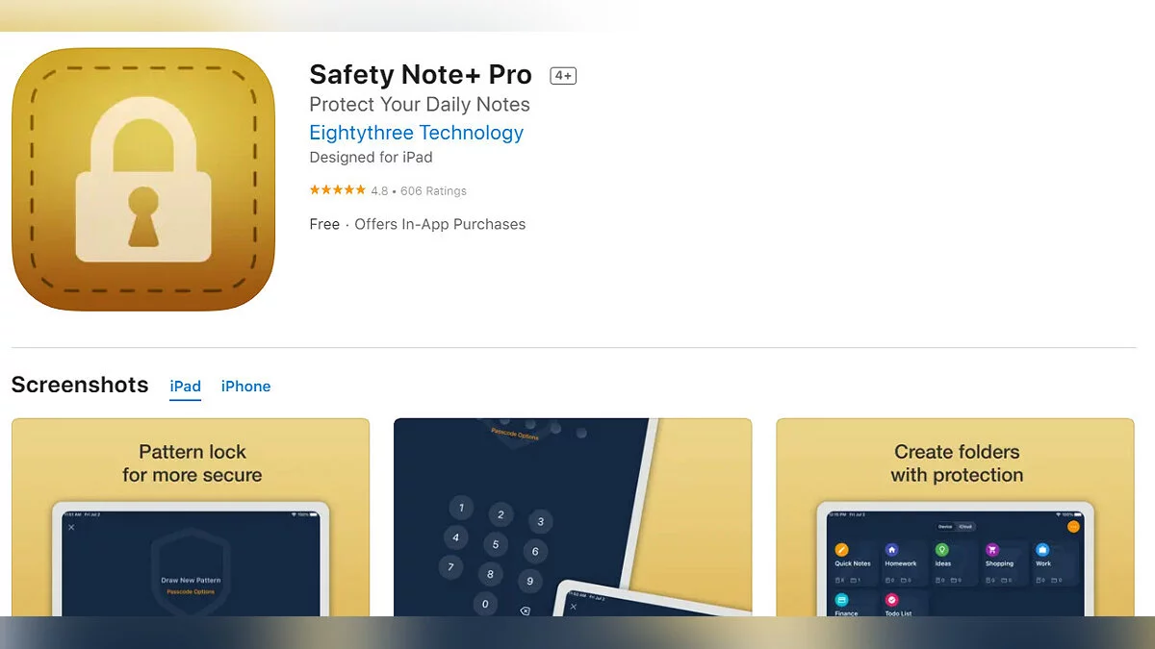Screen dimensions: 1155x649
Task: Switch to the iPad screenshots tab
Action: 186,387
